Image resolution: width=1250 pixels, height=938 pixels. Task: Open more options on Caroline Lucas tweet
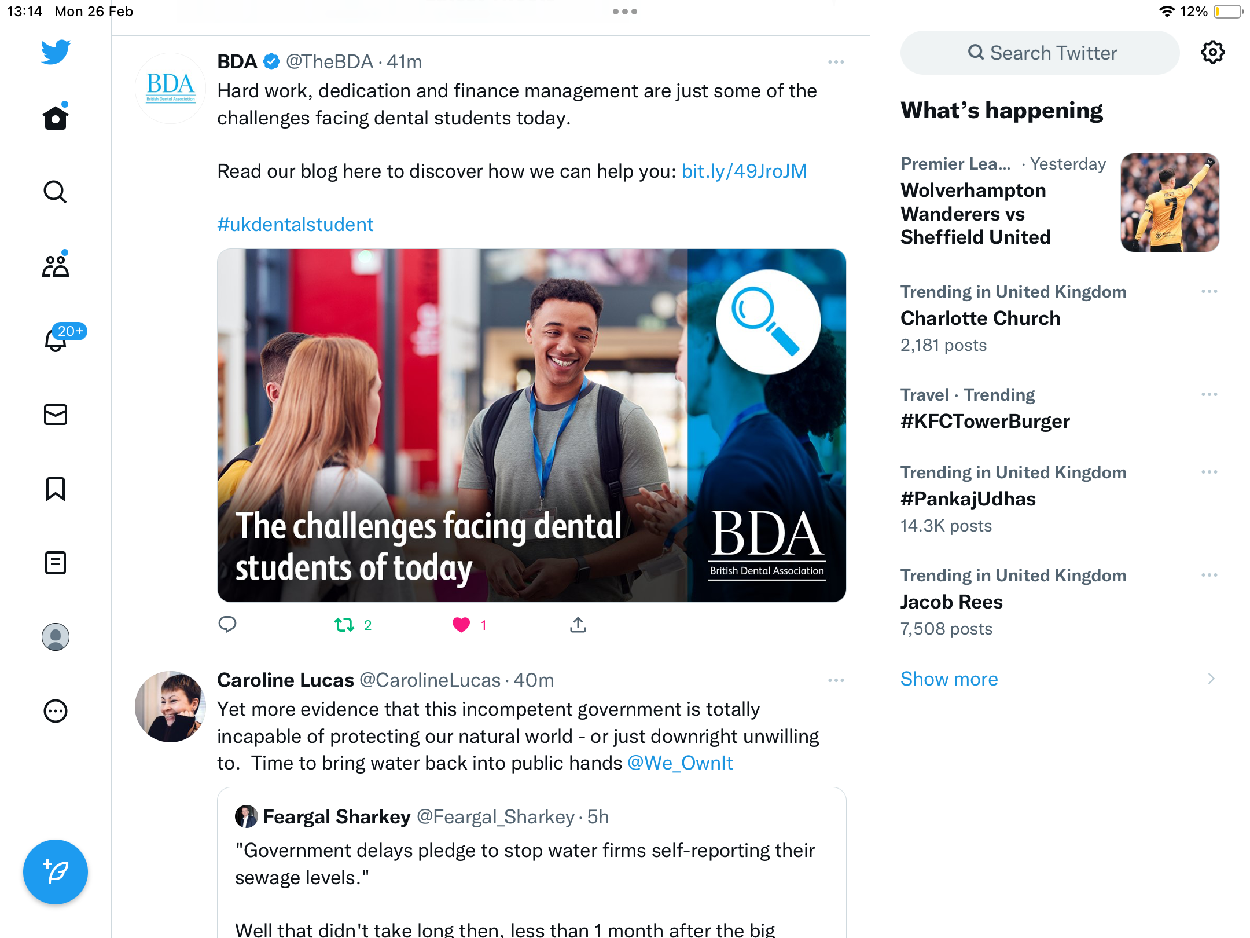point(836,680)
